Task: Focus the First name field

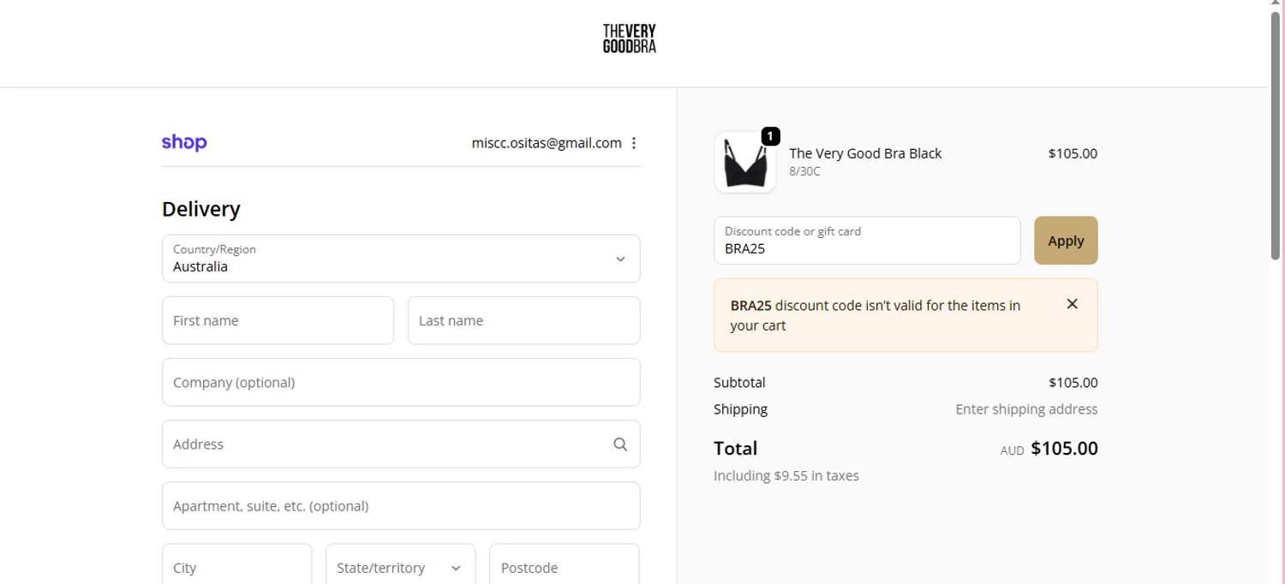Action: 278,320
